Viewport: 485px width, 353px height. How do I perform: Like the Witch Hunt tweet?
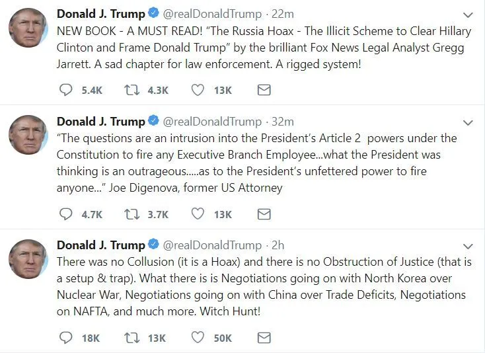tap(197, 337)
